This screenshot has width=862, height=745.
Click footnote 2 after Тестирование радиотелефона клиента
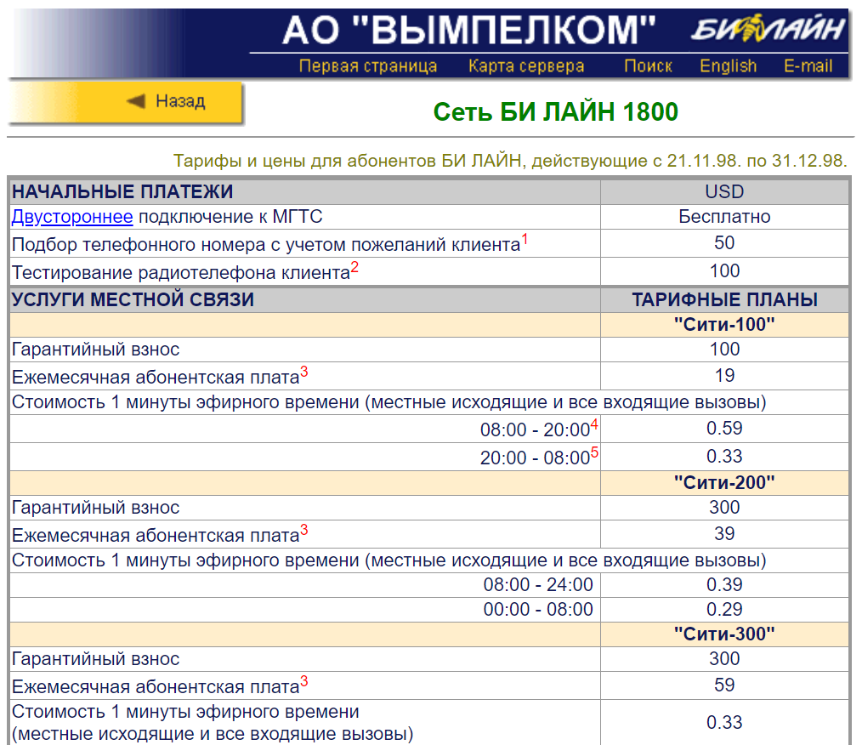(354, 267)
